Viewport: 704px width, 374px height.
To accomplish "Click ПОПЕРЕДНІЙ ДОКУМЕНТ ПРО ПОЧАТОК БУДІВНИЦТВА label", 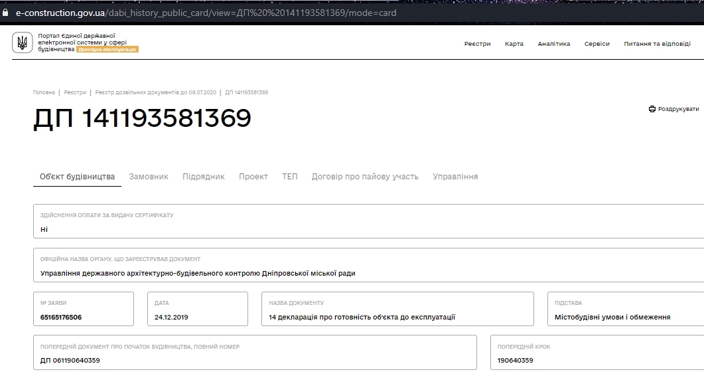I will [139, 347].
